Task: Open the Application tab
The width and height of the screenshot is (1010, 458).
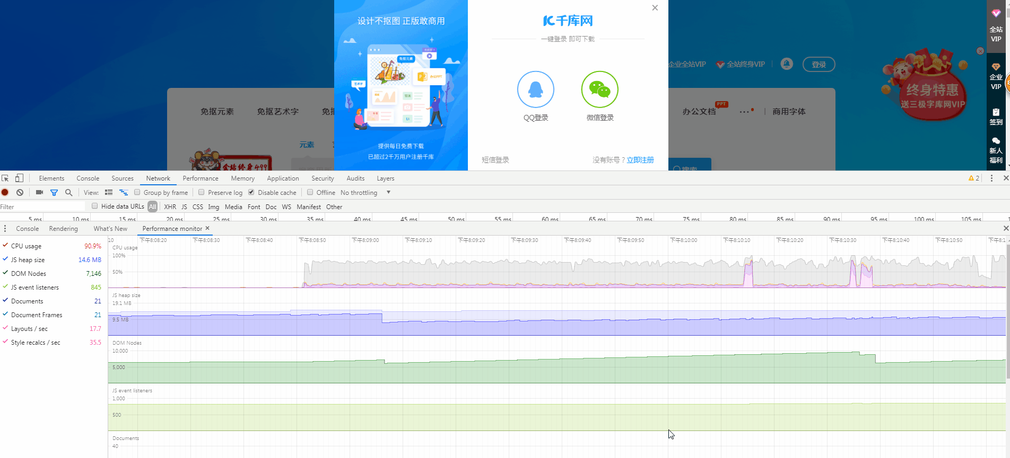Action: pos(283,178)
